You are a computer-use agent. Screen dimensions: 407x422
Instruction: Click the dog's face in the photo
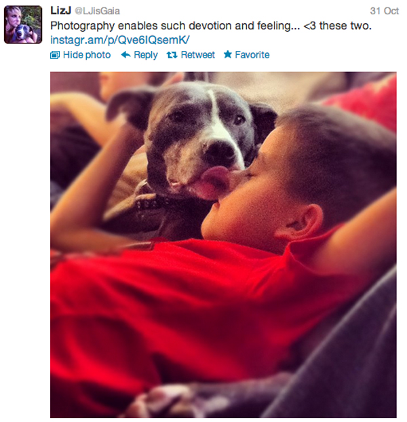click(x=199, y=140)
